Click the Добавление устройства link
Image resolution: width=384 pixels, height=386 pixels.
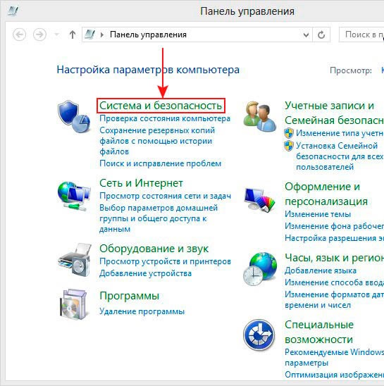pyautogui.click(x=145, y=273)
